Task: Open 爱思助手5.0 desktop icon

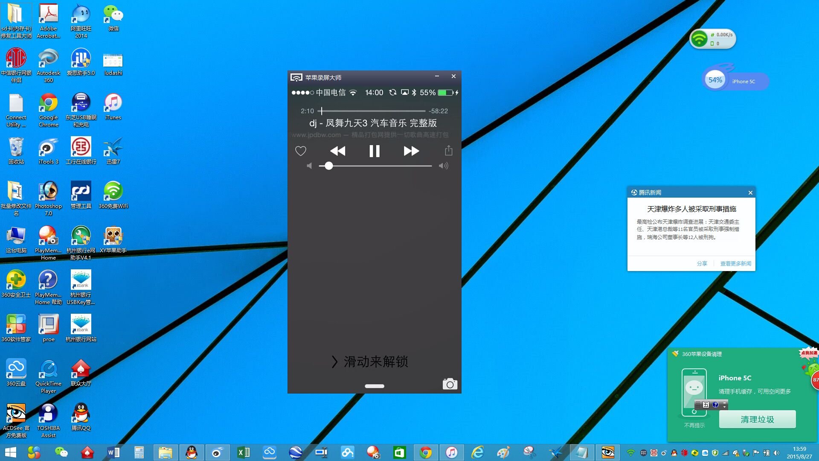Action: 81,62
